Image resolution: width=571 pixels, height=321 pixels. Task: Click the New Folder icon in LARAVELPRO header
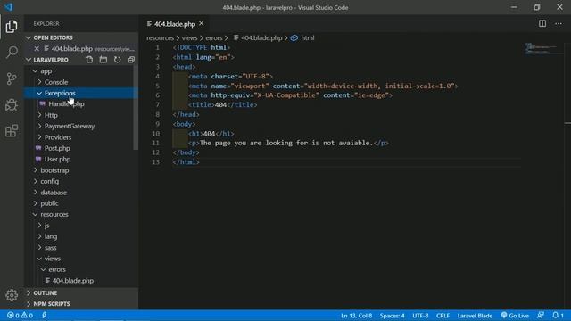(103, 60)
